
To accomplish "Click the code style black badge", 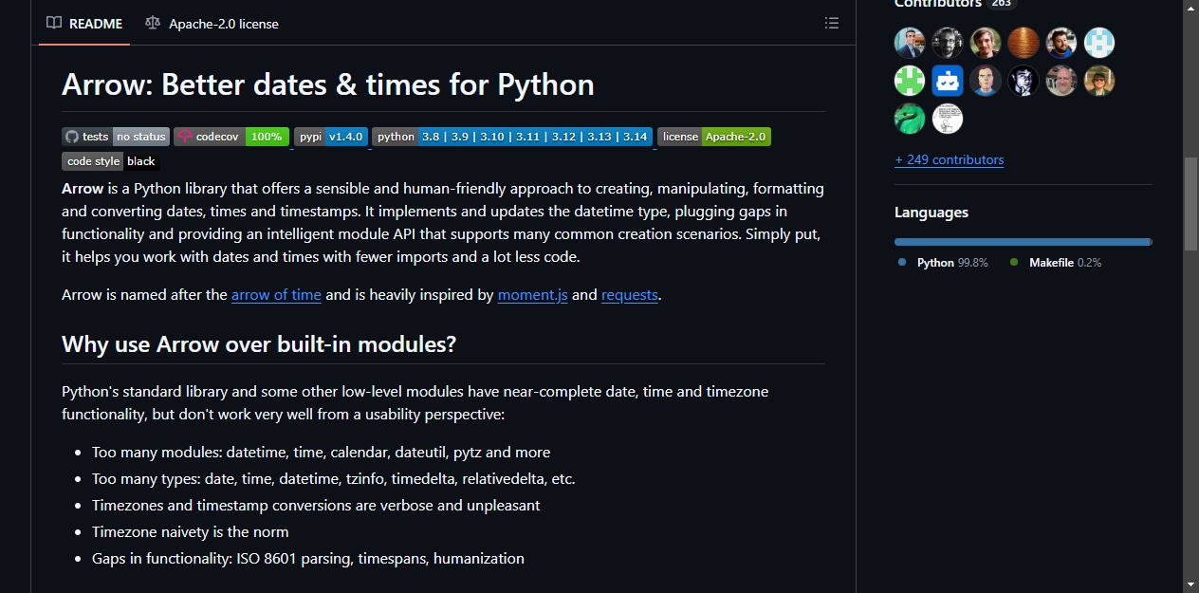I will pos(111,161).
